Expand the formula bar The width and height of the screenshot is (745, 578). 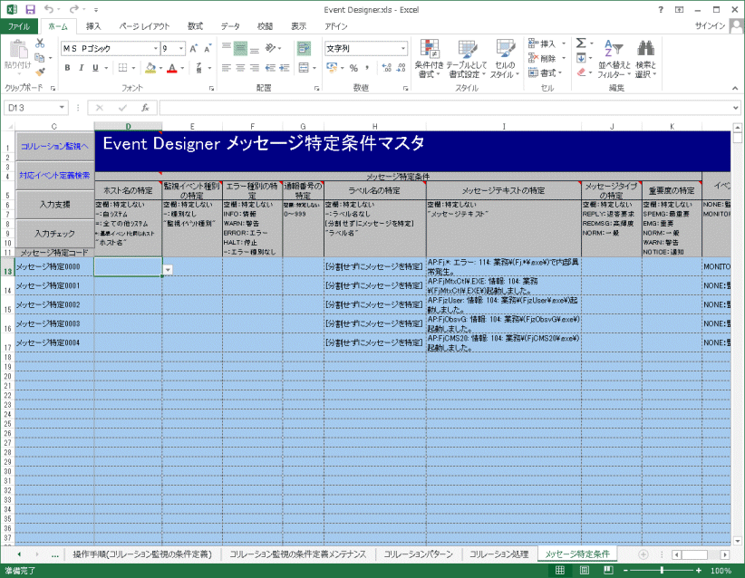[x=735, y=108]
